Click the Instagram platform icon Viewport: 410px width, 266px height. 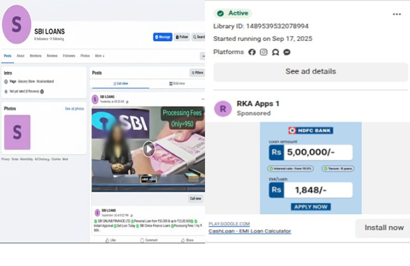point(264,52)
